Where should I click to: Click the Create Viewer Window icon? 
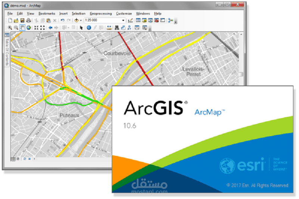pyautogui.click(x=145, y=28)
